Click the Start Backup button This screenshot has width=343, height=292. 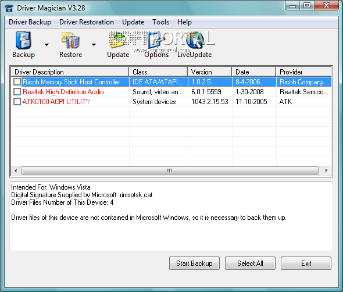(x=194, y=263)
